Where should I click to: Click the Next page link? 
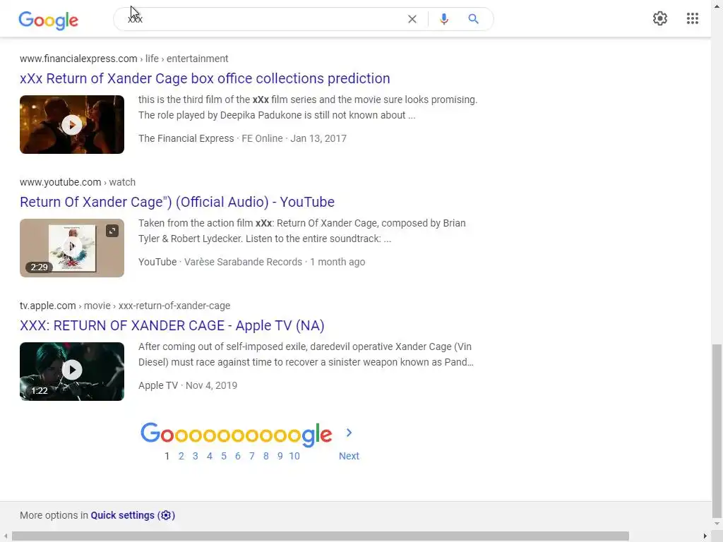pyautogui.click(x=349, y=456)
